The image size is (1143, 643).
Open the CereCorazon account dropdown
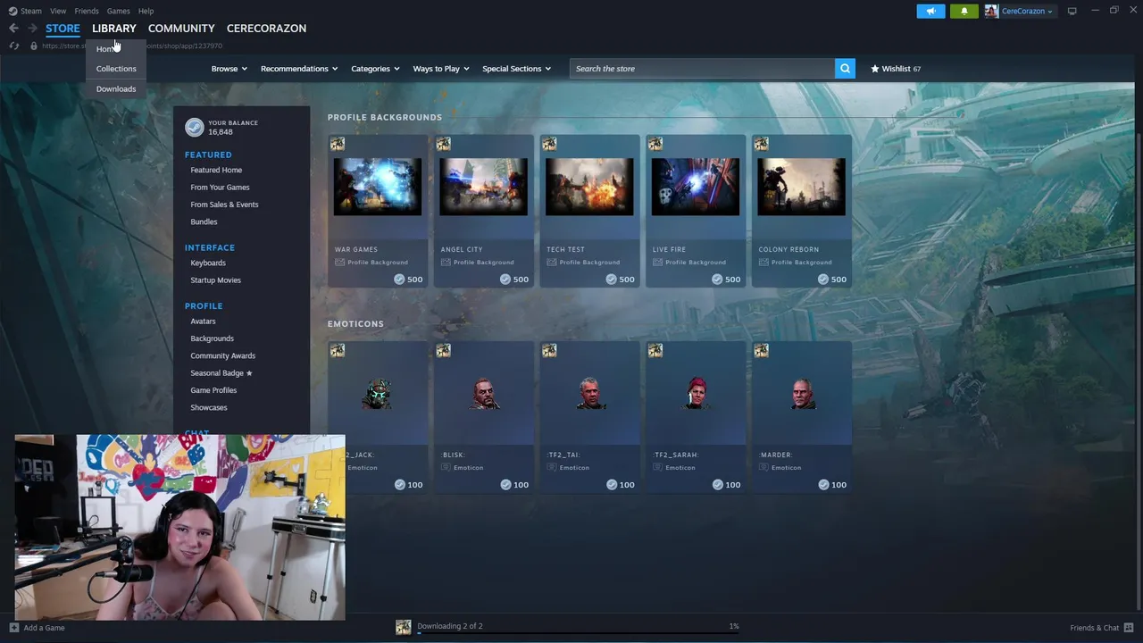coord(1027,11)
